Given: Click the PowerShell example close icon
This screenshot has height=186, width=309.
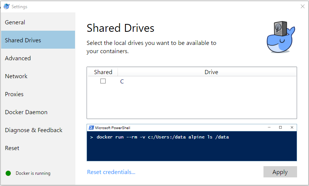Looking at the screenshot, I should (292, 128).
